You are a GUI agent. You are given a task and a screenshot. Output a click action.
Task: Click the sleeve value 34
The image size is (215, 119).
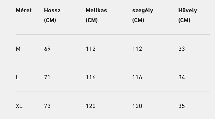182,77
